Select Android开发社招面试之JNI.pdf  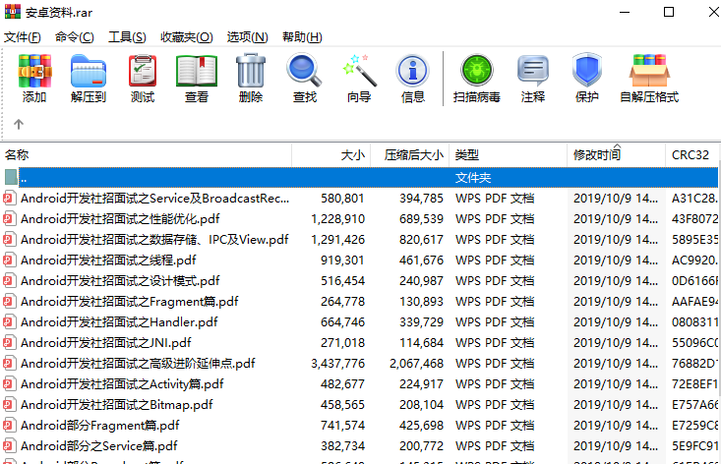106,343
